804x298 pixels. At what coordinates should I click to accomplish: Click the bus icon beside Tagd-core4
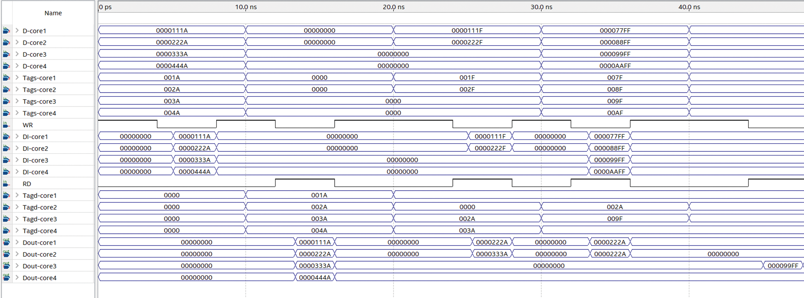(x=6, y=231)
